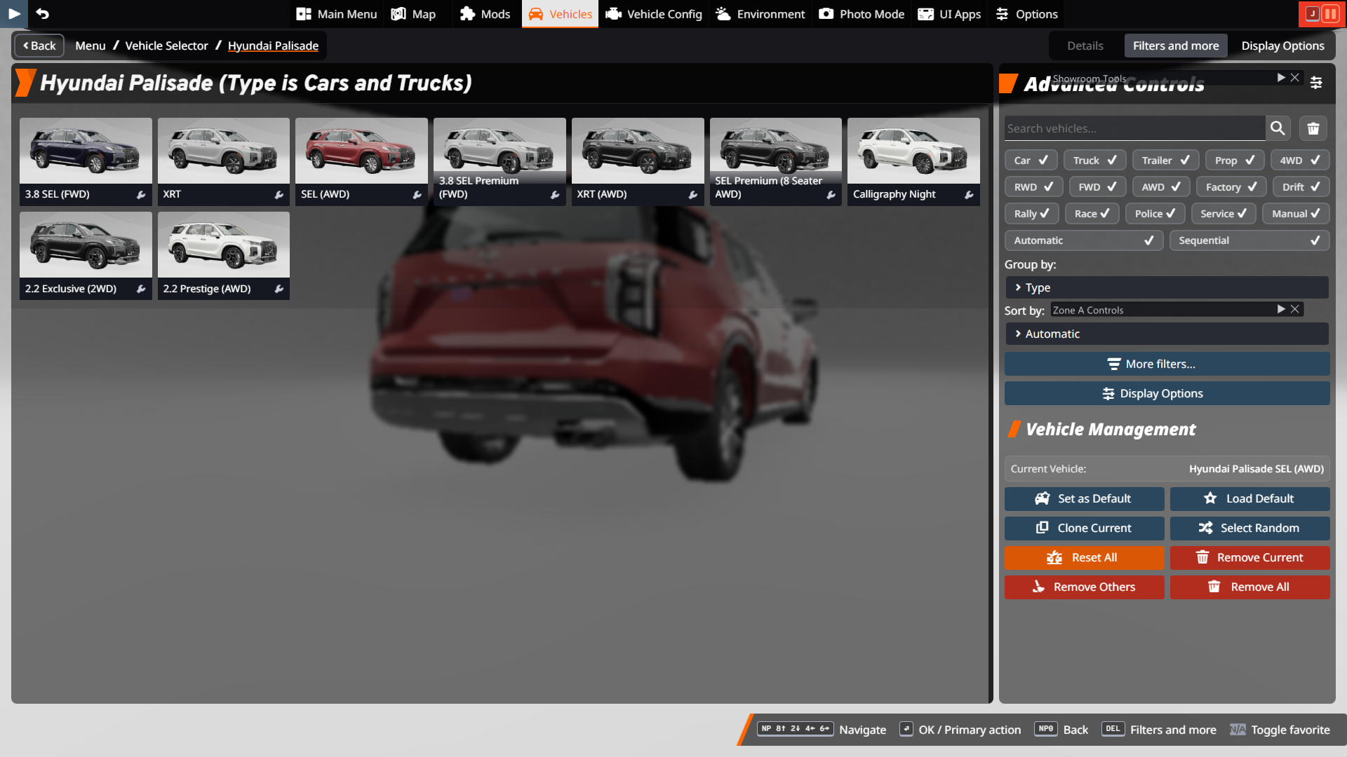Expand the Group by Type dropdown
Viewport: 1347px width, 757px height.
coord(1167,287)
